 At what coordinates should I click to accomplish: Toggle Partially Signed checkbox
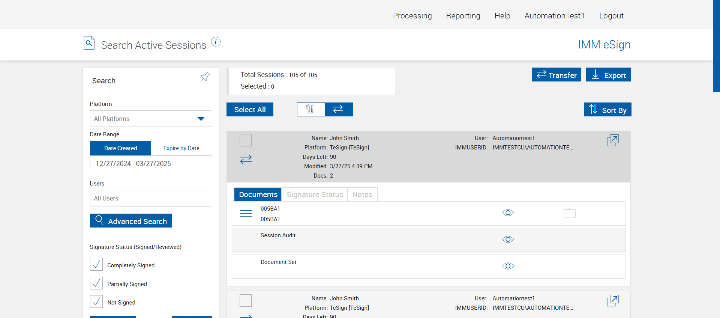pyautogui.click(x=96, y=283)
